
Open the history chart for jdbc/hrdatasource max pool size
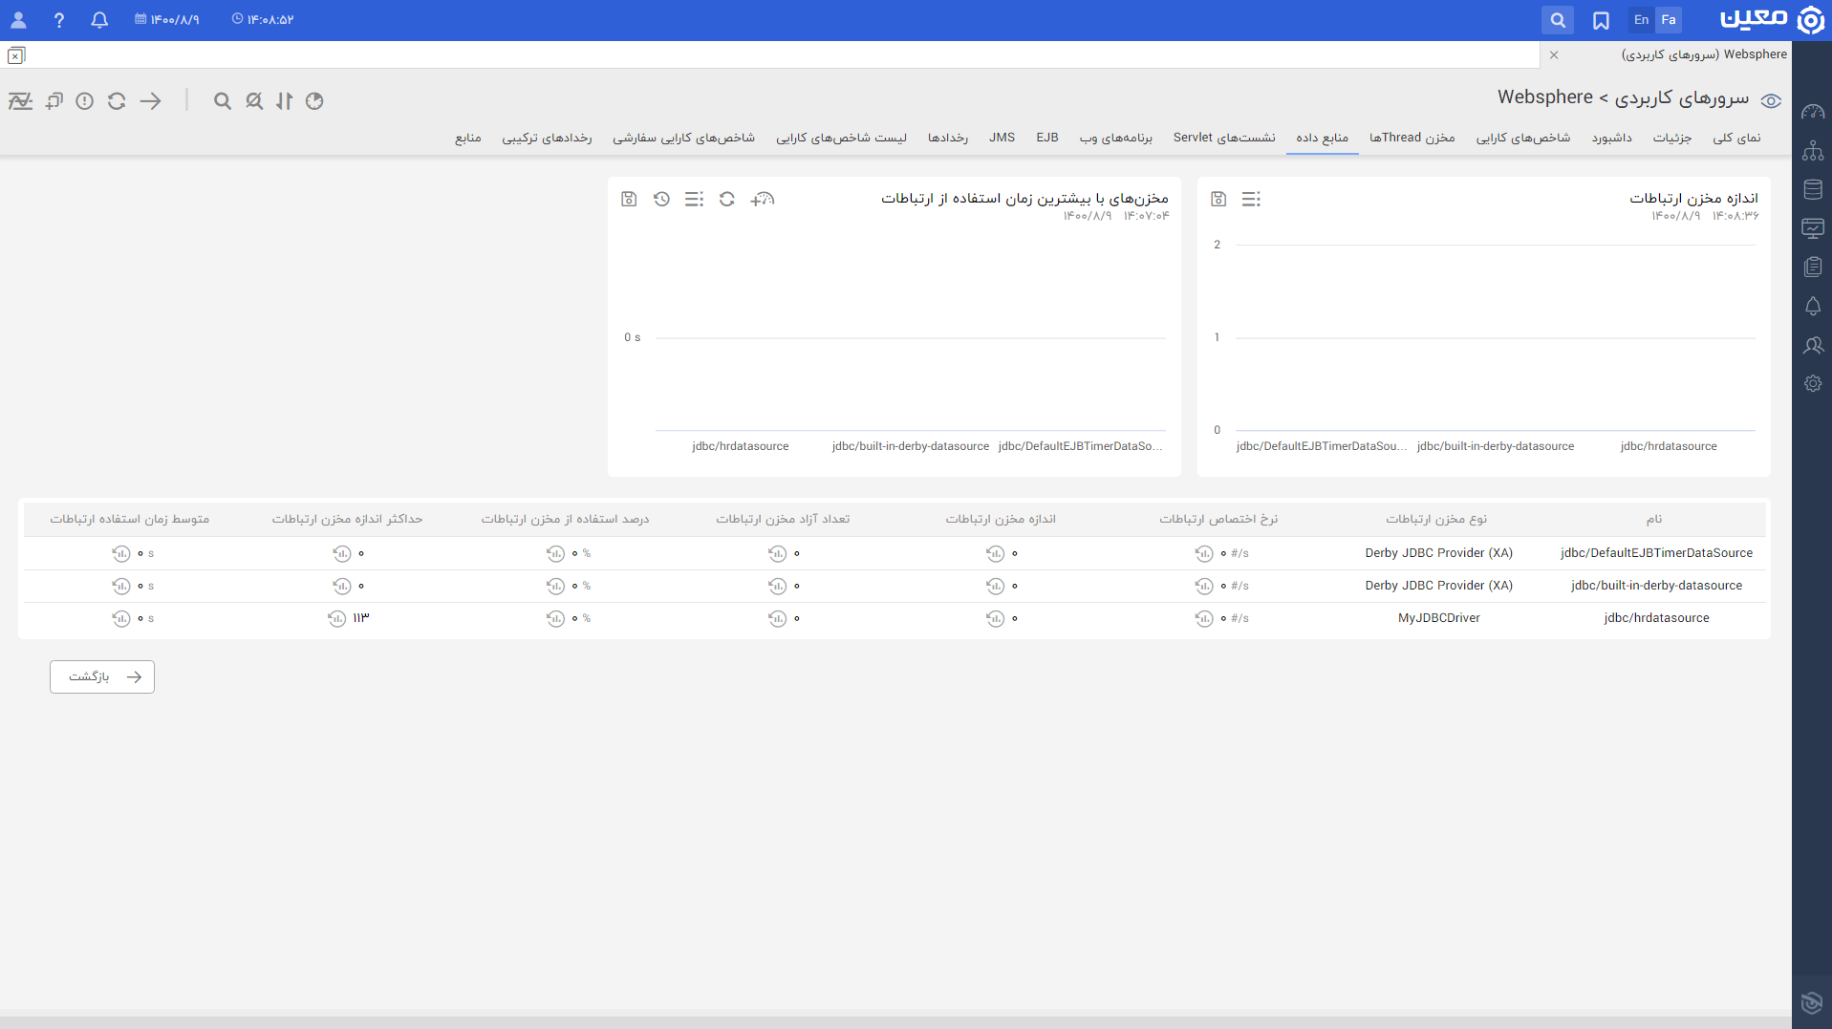click(x=336, y=618)
